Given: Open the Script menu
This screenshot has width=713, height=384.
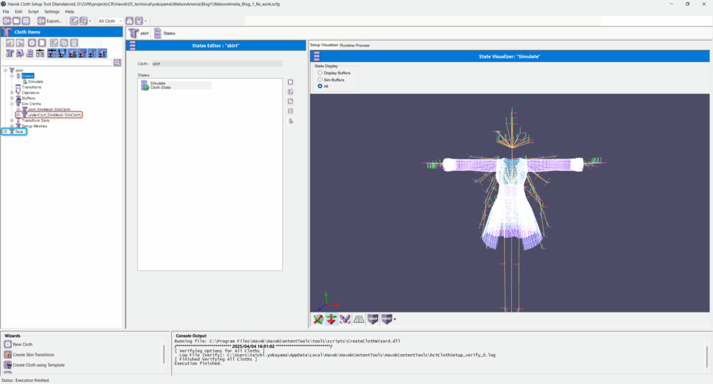Looking at the screenshot, I should tap(33, 12).
